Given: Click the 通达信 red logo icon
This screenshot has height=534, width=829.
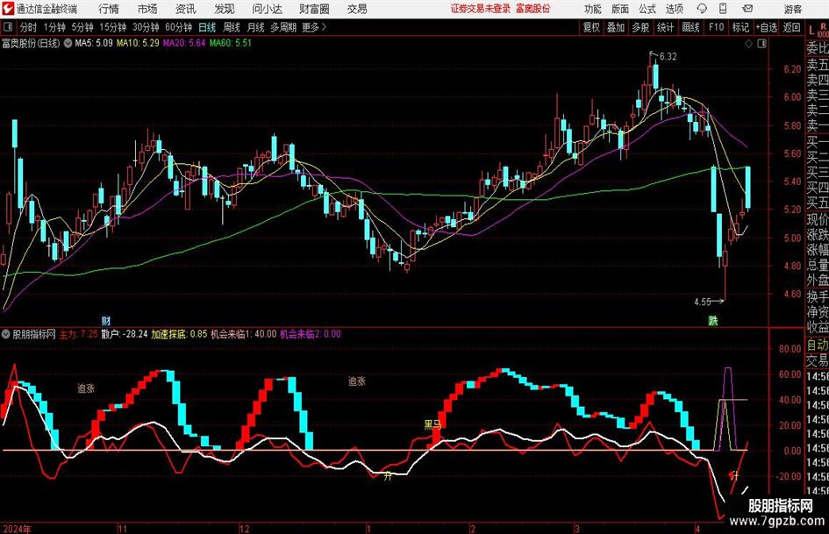Looking at the screenshot, I should click(x=7, y=9).
